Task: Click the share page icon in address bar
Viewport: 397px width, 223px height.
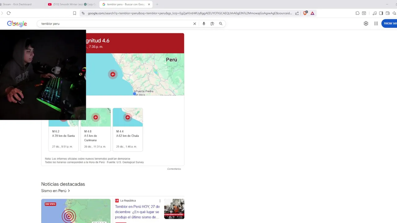Action: (x=297, y=13)
